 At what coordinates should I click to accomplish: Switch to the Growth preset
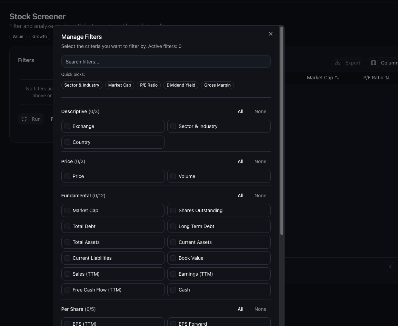click(39, 36)
